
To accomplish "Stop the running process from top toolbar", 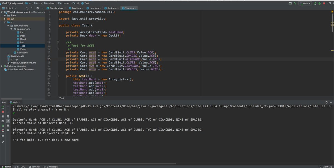I will coord(324,3).
